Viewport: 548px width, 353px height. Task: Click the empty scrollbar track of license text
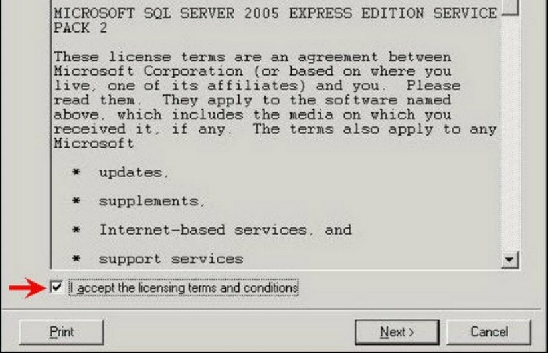(x=510, y=133)
